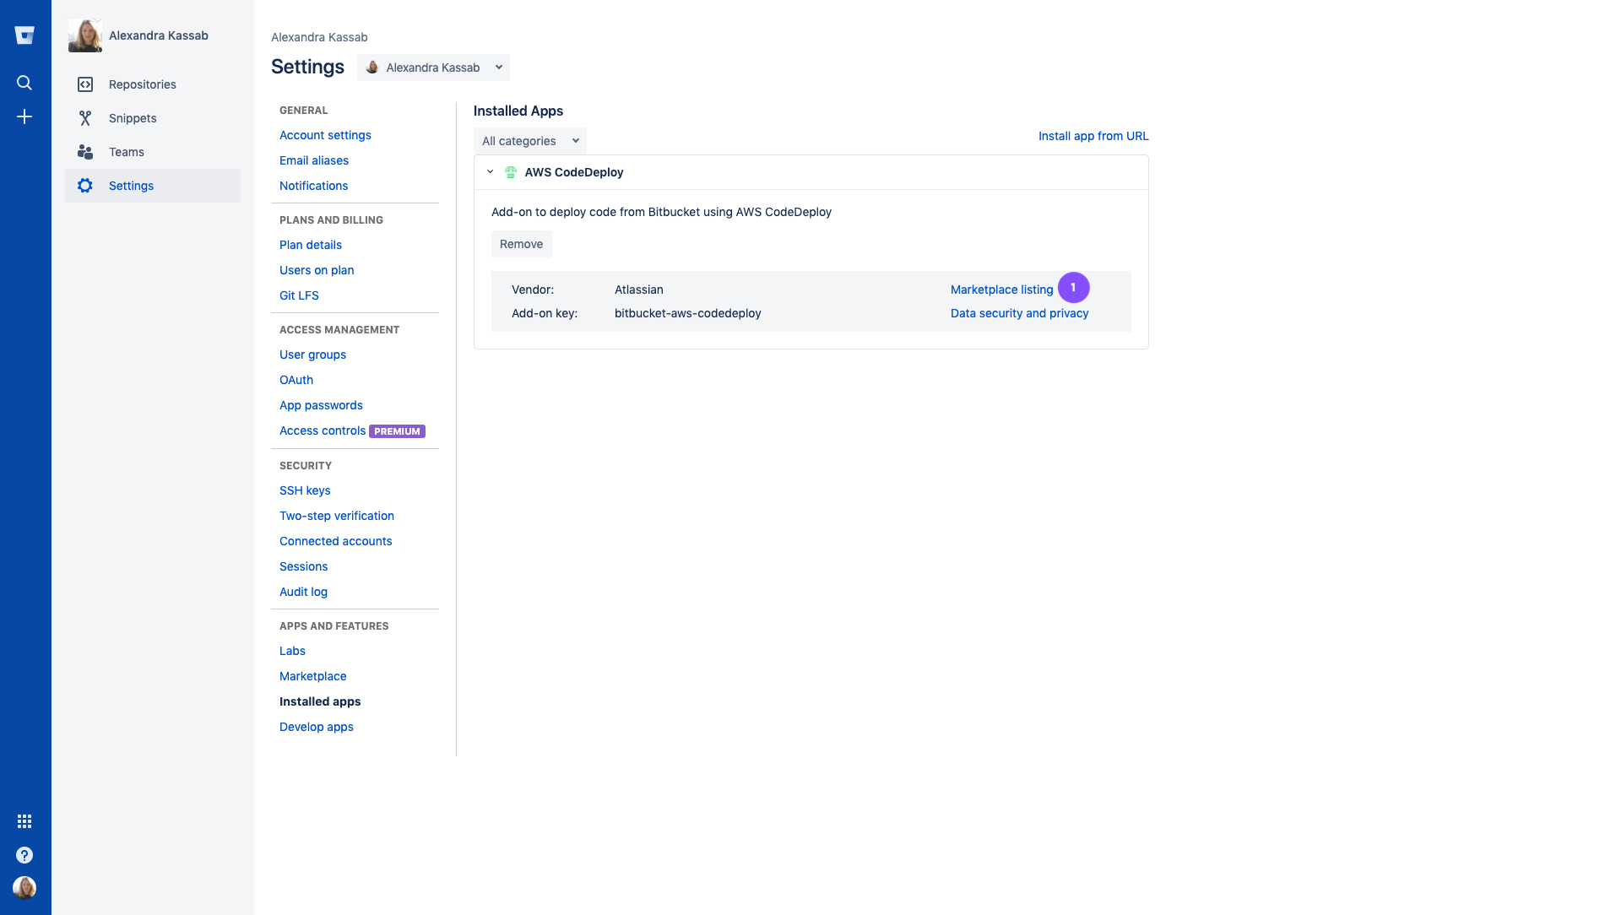The width and height of the screenshot is (1616, 915).
Task: Select Installed apps menu item
Action: click(x=320, y=701)
